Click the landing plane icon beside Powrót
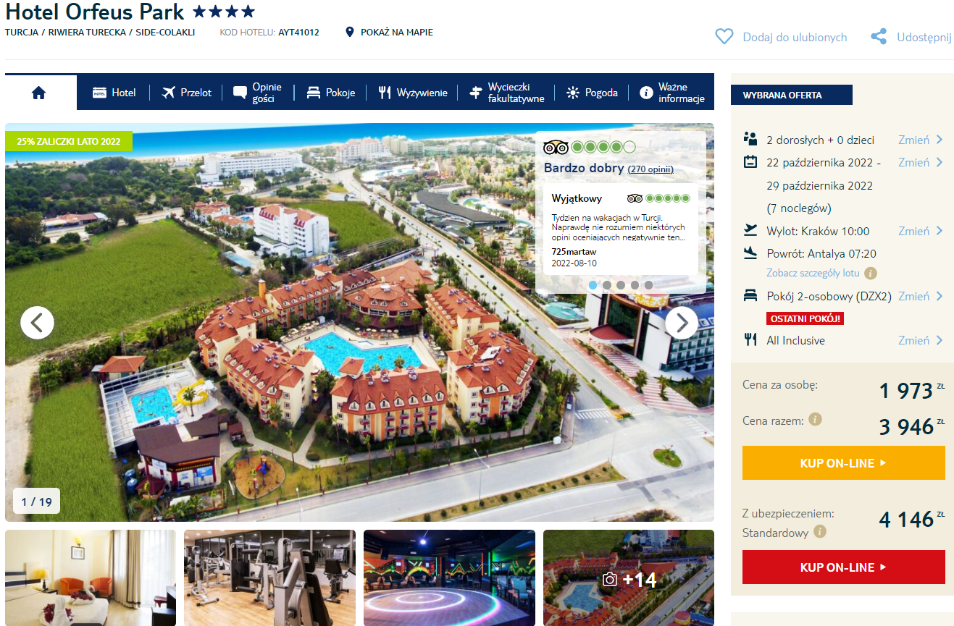The width and height of the screenshot is (954, 626). pyautogui.click(x=750, y=253)
